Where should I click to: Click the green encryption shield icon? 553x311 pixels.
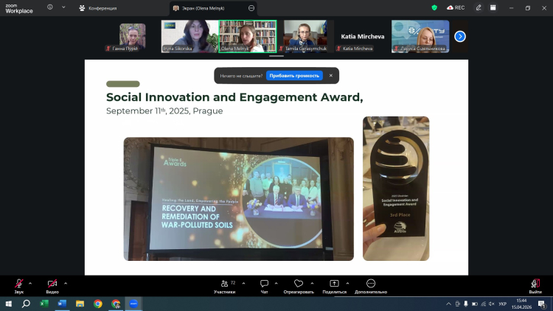435,8
